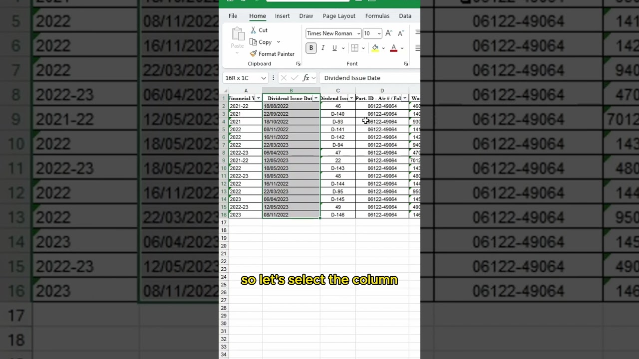The width and height of the screenshot is (639, 359).
Task: Click cell containing D-140
Action: coord(337,114)
